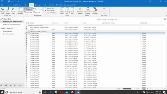Sort by Recurrence Pattern column header

click(x=121, y=23)
